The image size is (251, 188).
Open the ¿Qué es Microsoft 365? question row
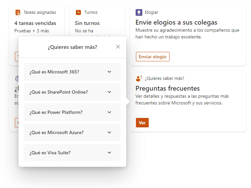72,72
